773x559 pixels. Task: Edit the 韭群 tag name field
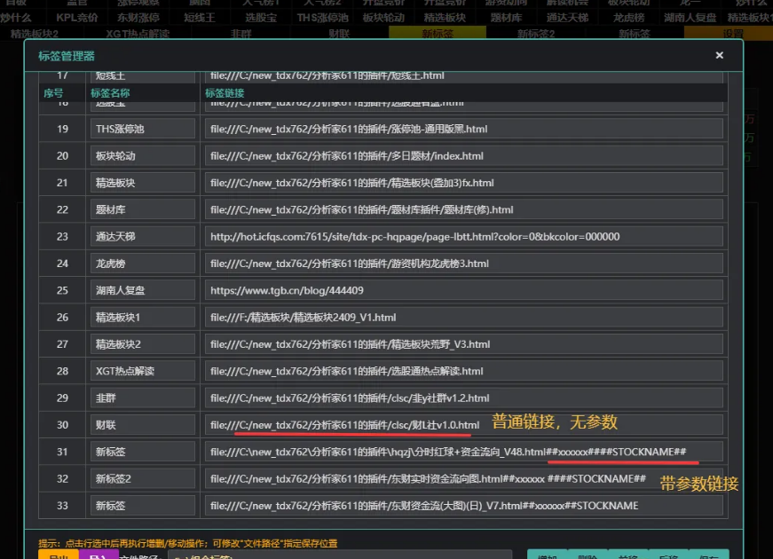coord(143,398)
